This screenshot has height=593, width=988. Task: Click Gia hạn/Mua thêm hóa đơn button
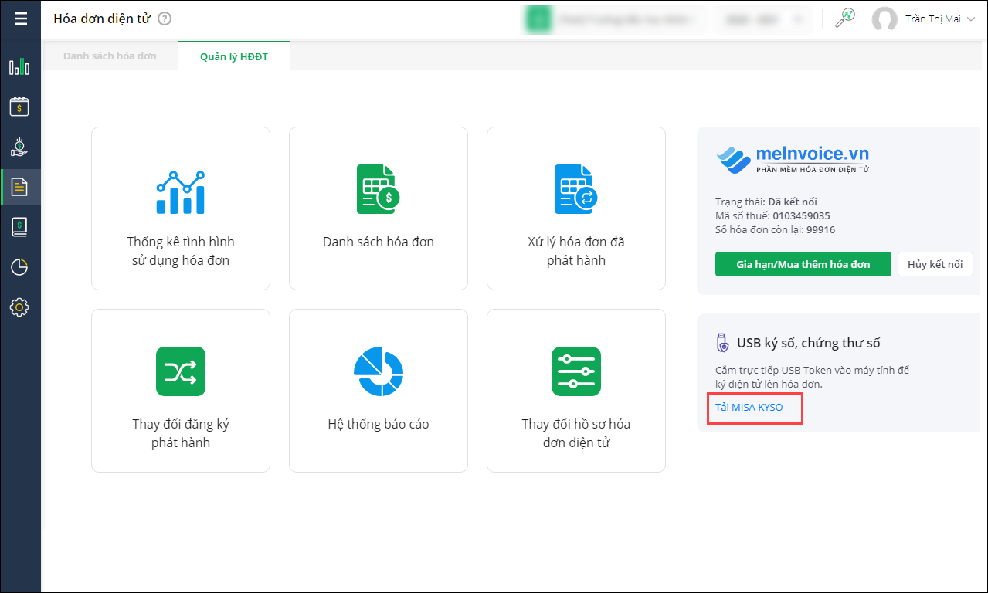(803, 264)
